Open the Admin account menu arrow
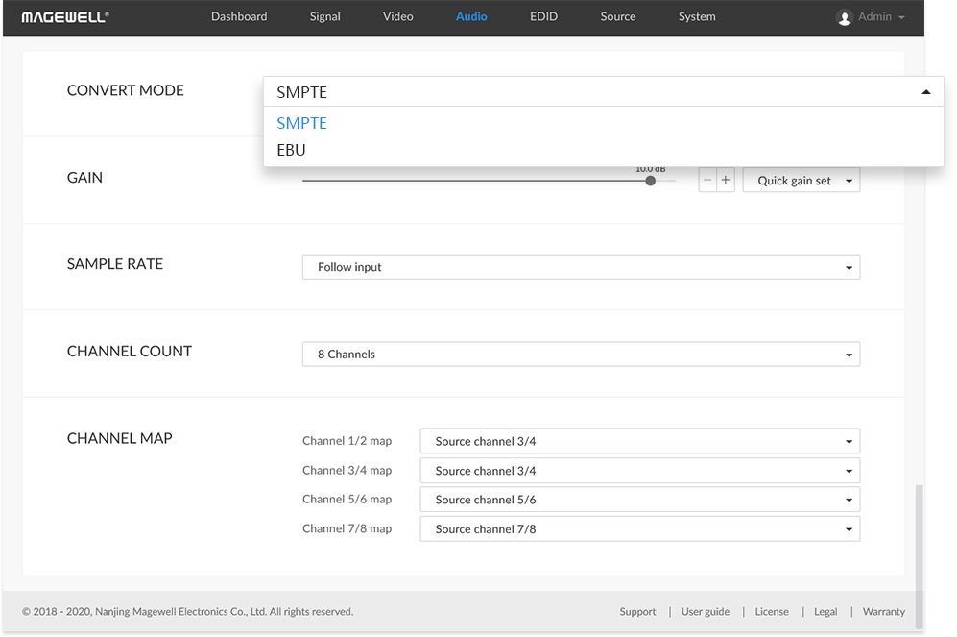The width and height of the screenshot is (957, 637). click(x=901, y=17)
